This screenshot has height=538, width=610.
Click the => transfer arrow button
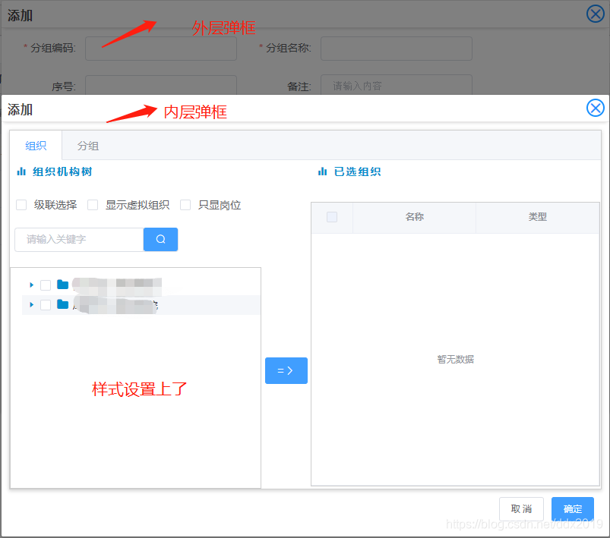[286, 370]
